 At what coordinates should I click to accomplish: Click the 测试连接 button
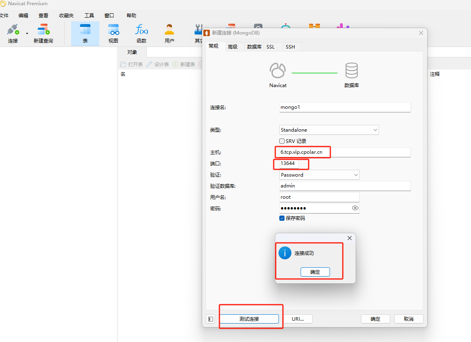pyautogui.click(x=249, y=319)
